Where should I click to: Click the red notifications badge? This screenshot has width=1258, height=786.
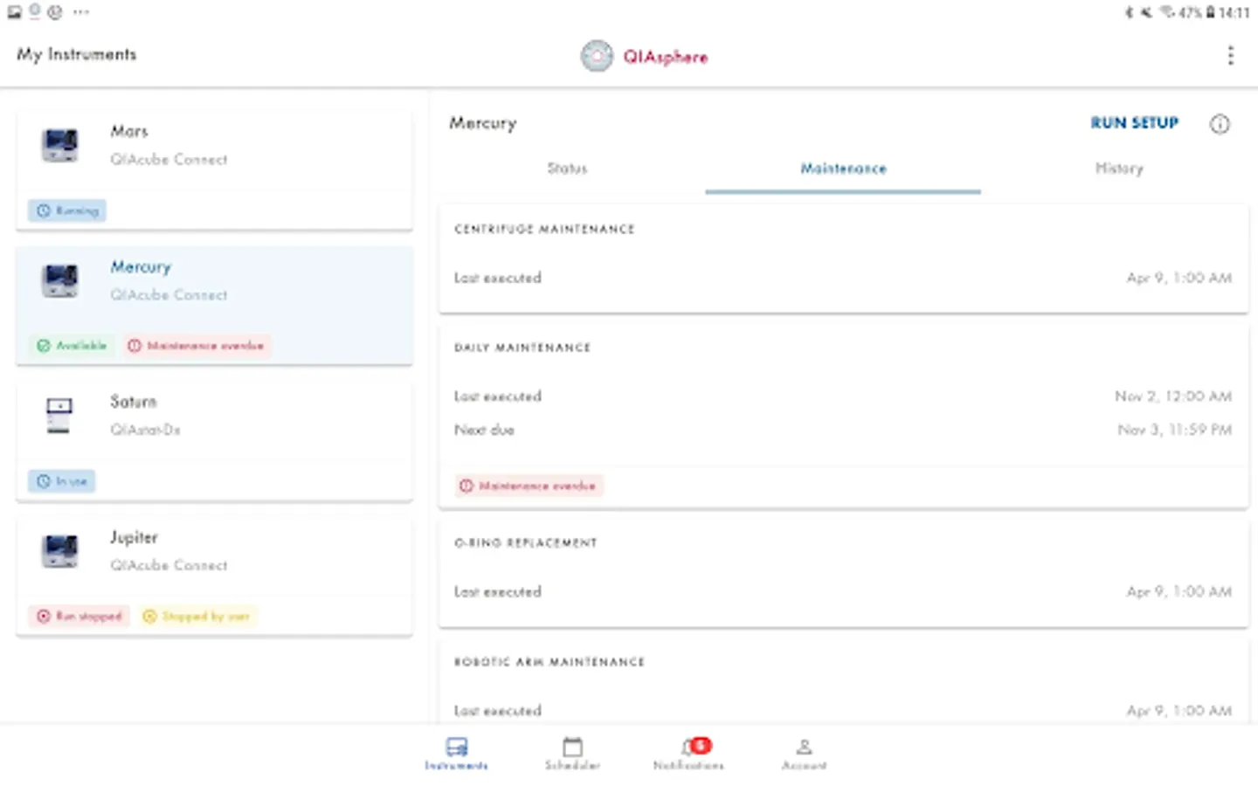click(701, 745)
